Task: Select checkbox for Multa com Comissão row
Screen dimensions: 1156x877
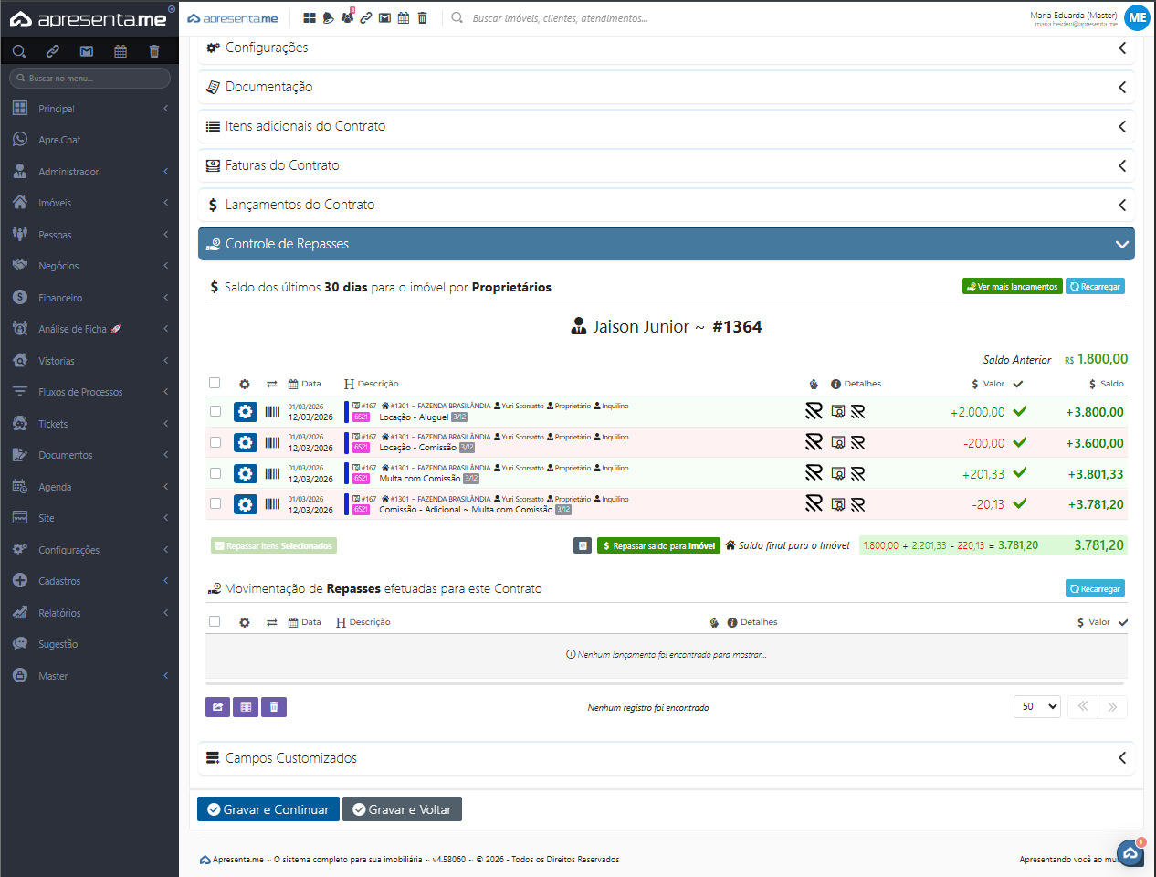Action: pyautogui.click(x=215, y=473)
